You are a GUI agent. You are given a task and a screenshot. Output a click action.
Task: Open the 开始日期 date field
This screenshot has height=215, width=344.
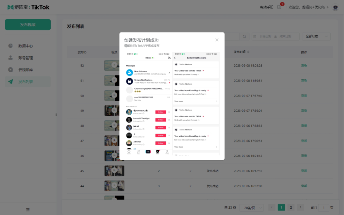[265, 36]
